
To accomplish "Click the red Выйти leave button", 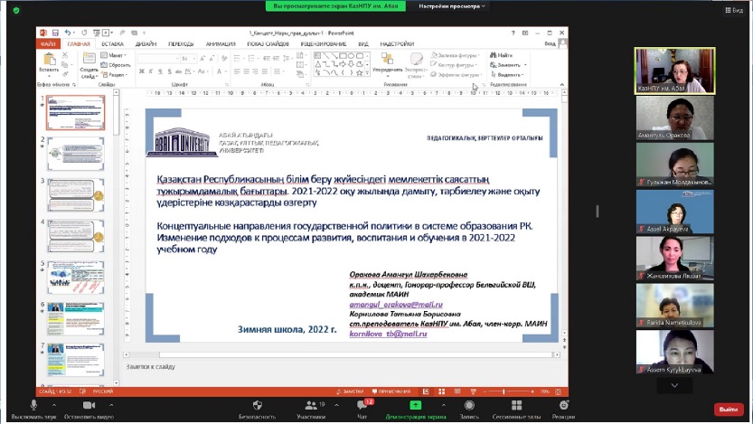I will point(729,409).
